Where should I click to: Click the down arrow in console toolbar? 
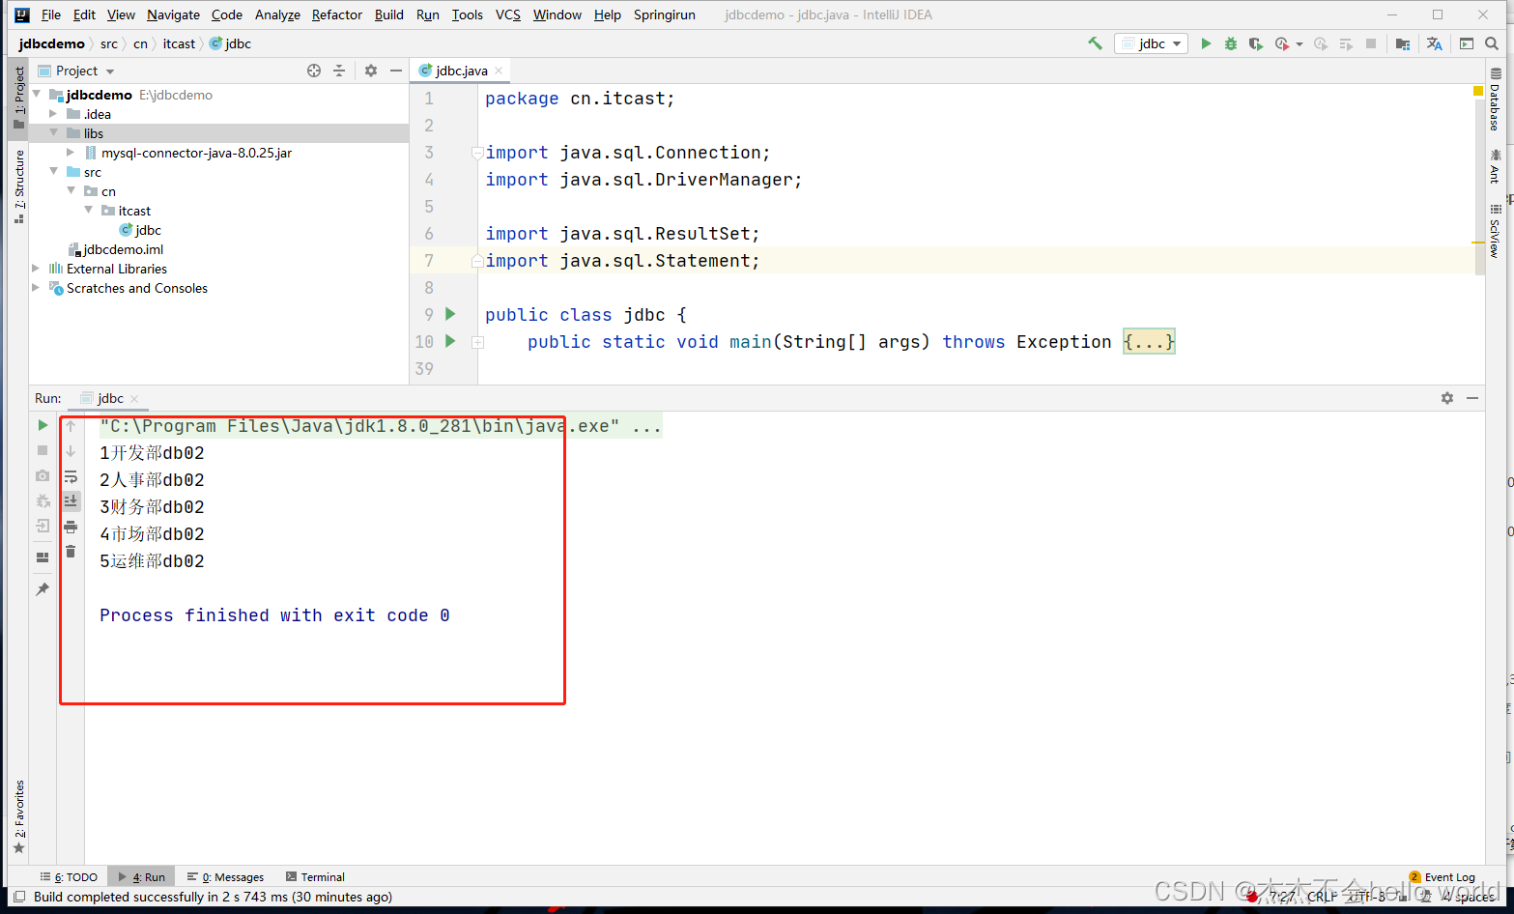[x=71, y=451]
